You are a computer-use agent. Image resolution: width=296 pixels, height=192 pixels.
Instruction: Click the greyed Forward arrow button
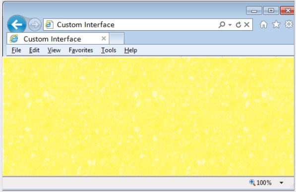(x=35, y=25)
